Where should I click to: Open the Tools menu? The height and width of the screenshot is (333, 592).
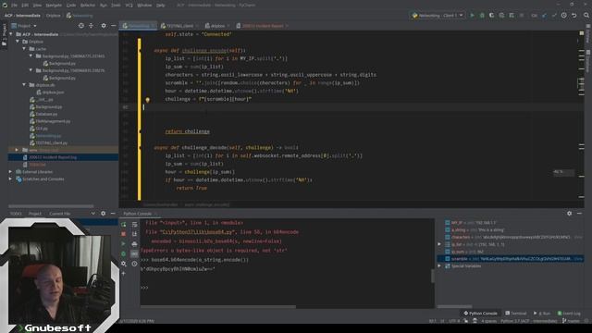click(x=116, y=6)
